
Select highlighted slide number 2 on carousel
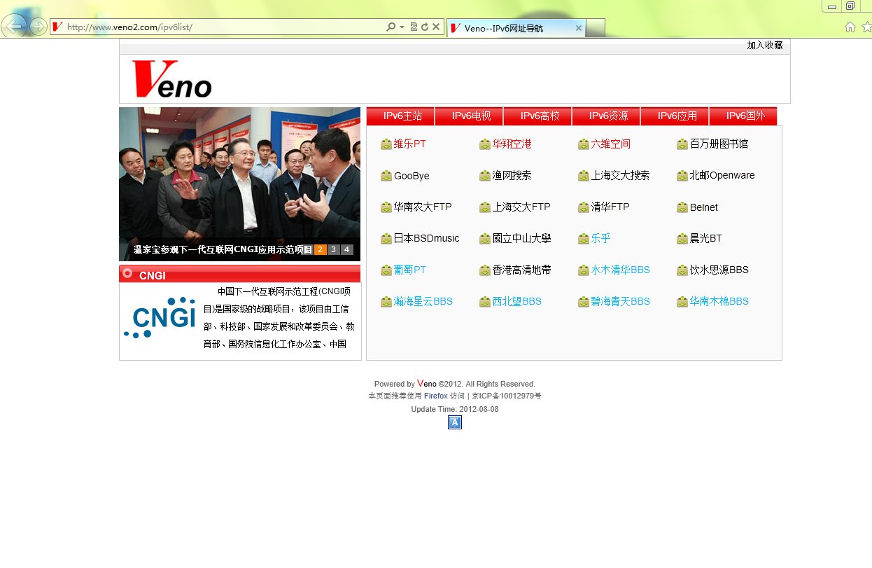(321, 249)
